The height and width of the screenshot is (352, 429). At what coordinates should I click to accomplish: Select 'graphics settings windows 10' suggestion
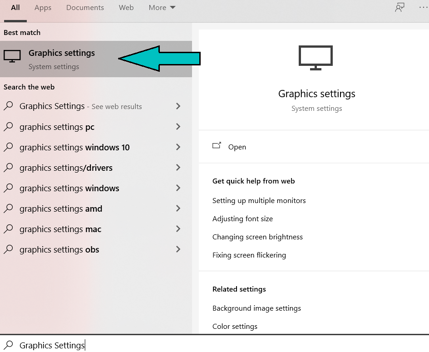tap(96, 147)
